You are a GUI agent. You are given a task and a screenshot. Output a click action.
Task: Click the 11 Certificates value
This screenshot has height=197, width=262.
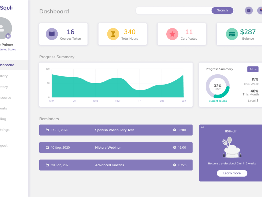click(189, 32)
